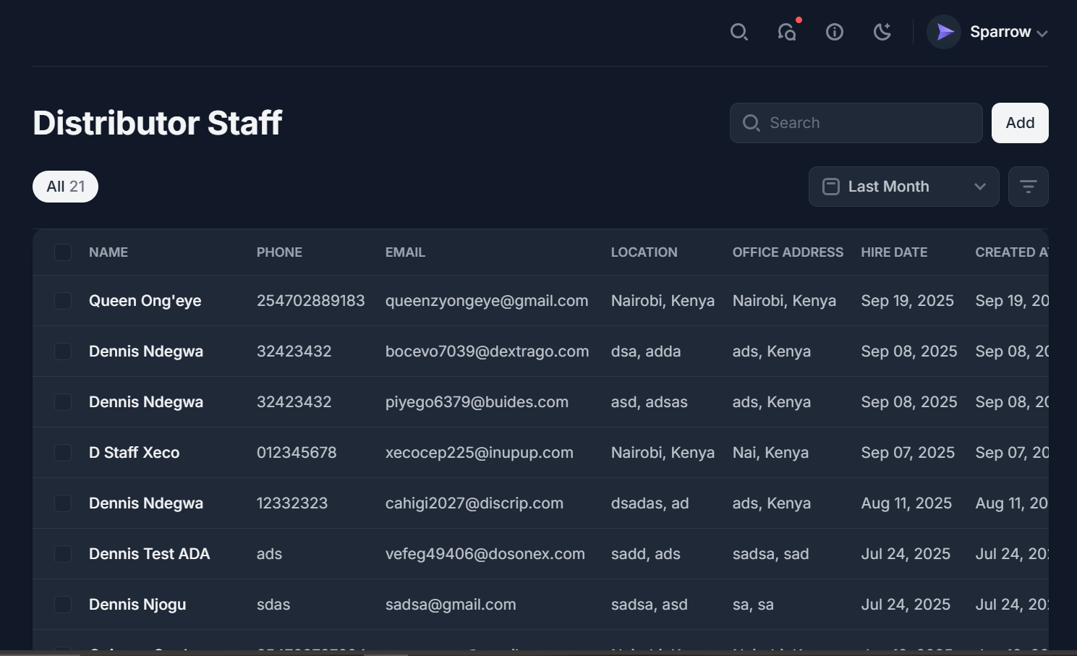Click queenzyongeye@gmail.com email entry
This screenshot has width=1077, height=656.
[x=486, y=300]
